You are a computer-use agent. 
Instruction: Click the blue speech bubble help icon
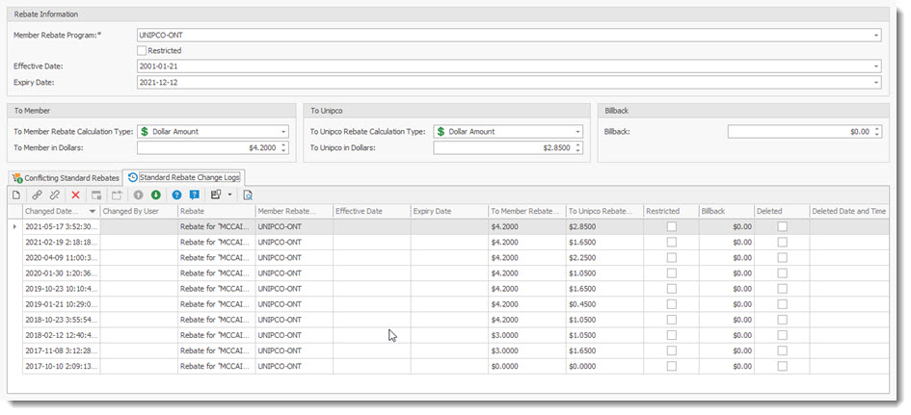click(194, 195)
